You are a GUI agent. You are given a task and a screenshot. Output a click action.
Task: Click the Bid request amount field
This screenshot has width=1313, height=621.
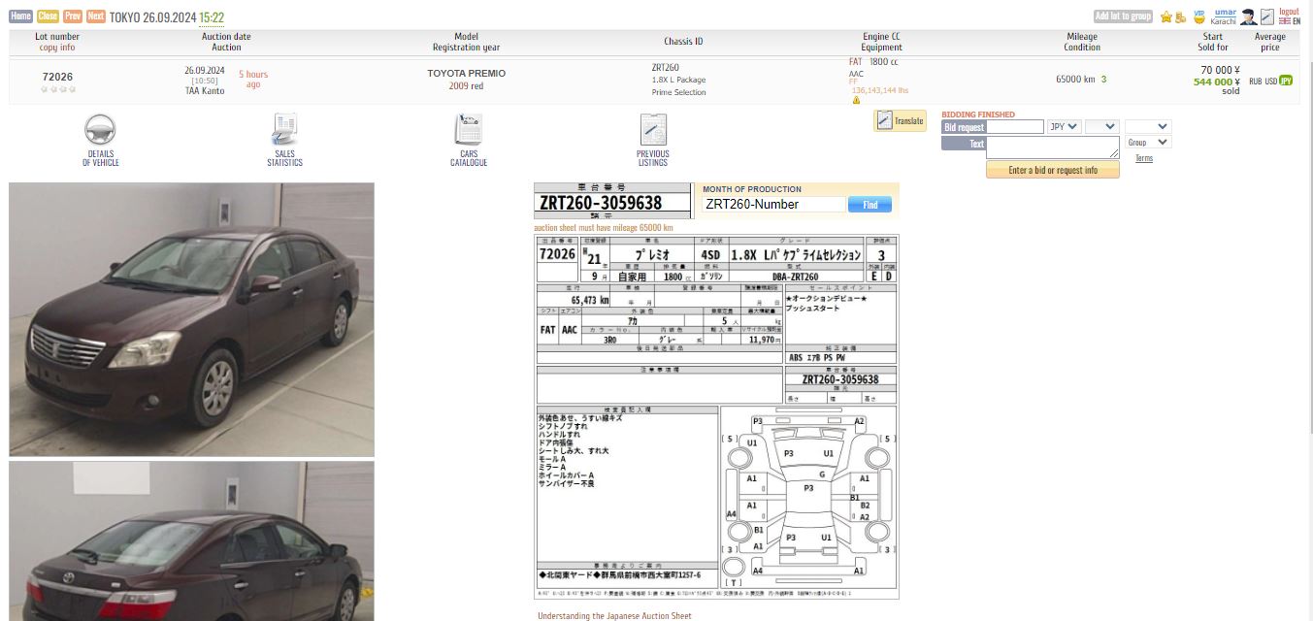tap(1015, 127)
